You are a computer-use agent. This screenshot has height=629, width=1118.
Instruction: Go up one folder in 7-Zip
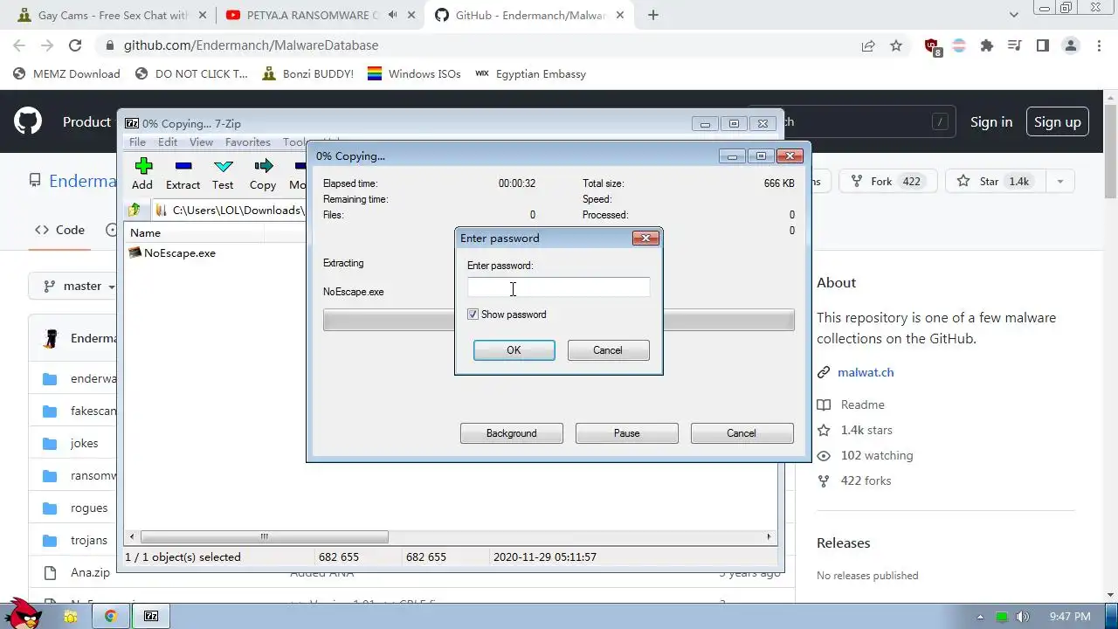(135, 210)
